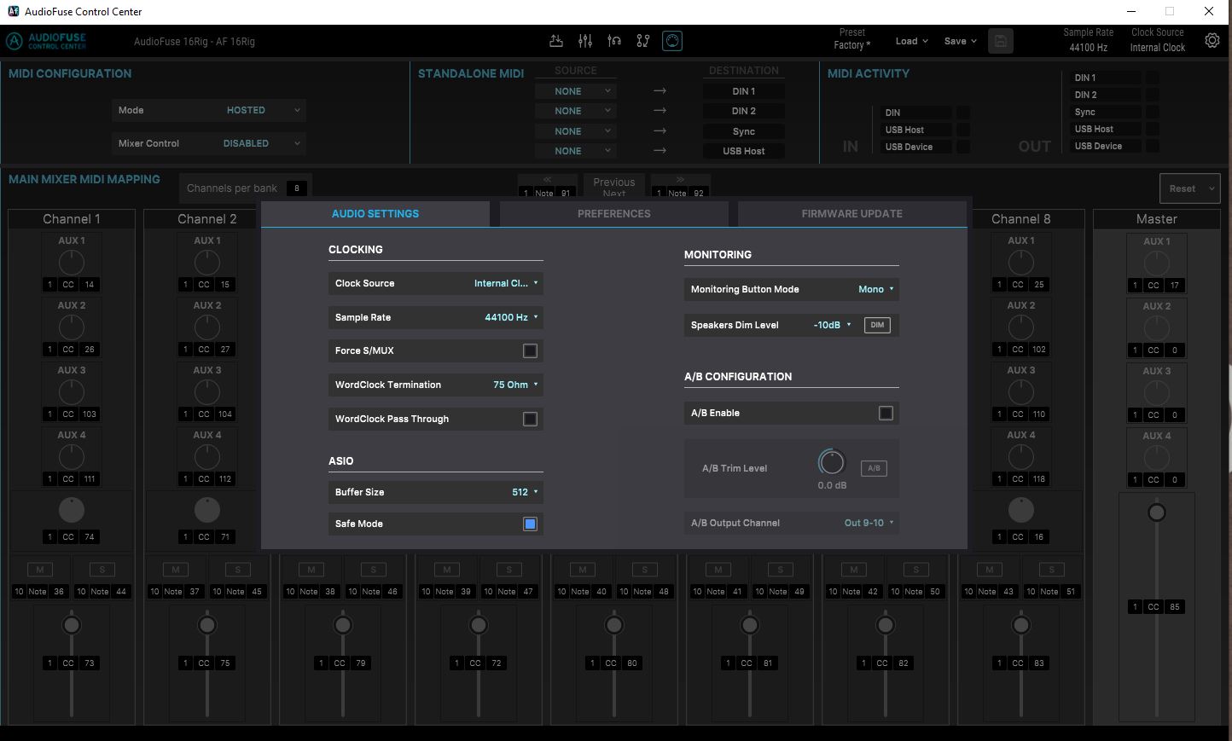Expand the Sample Rate 44100 Hz dropdown
The image size is (1232, 741).
pos(511,317)
